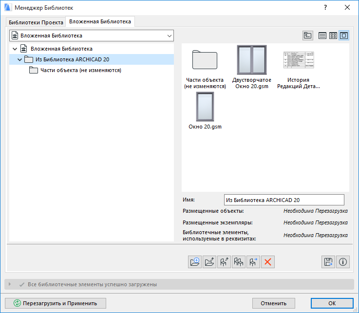This screenshot has height=313, width=359.
Task: Switch to small icons grid view
Action: click(x=333, y=36)
